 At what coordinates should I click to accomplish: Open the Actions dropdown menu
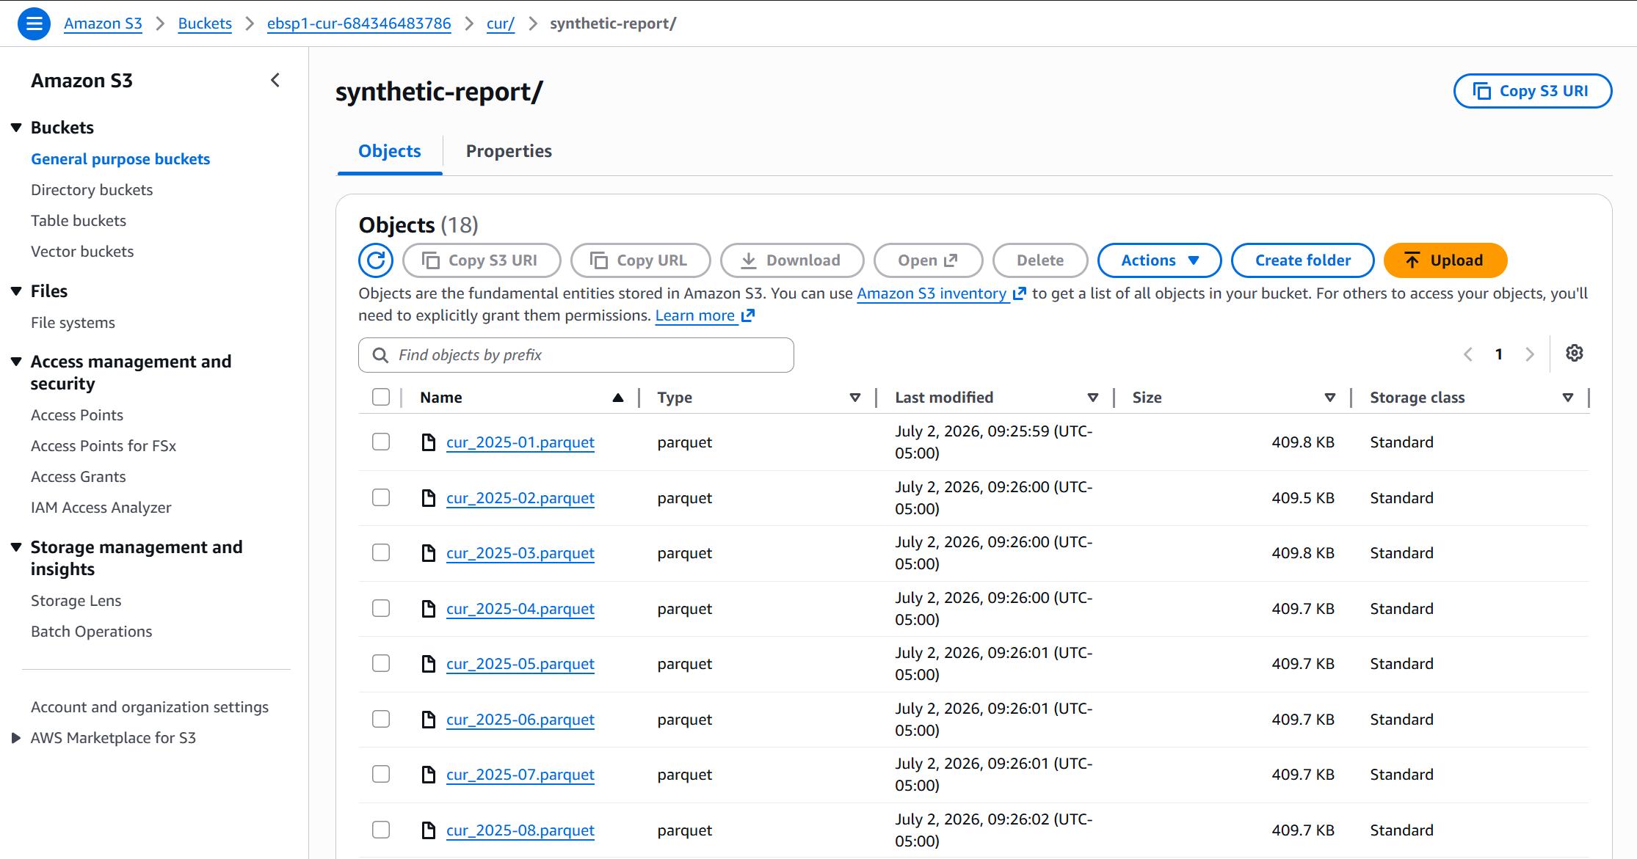coord(1159,260)
